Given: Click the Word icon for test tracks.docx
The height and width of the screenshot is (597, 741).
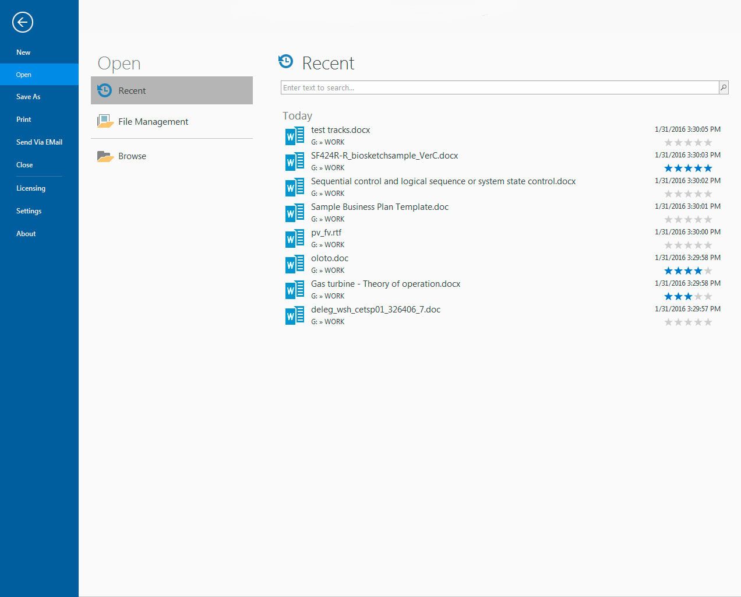Looking at the screenshot, I should 294,136.
